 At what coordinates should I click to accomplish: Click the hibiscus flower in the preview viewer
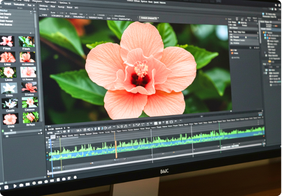click(x=141, y=71)
